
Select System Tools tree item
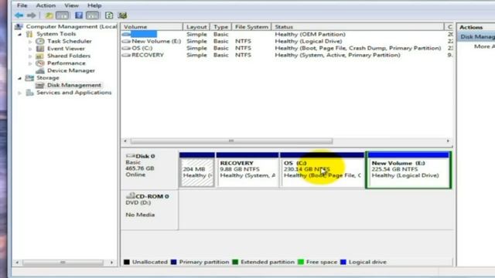pyautogui.click(x=56, y=34)
